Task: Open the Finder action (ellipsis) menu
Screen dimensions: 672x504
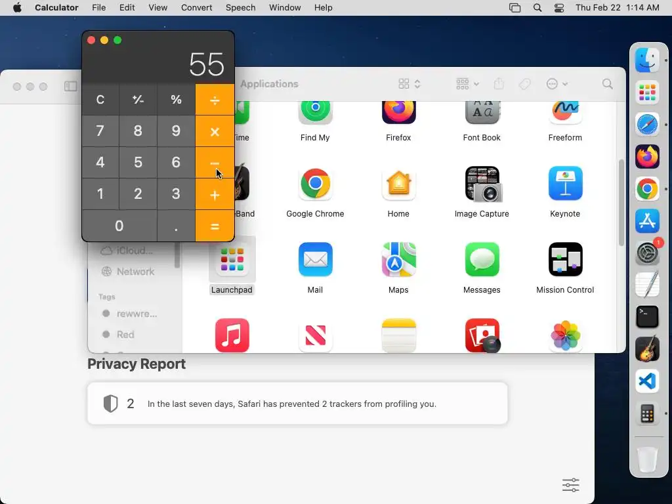Action: (556, 84)
